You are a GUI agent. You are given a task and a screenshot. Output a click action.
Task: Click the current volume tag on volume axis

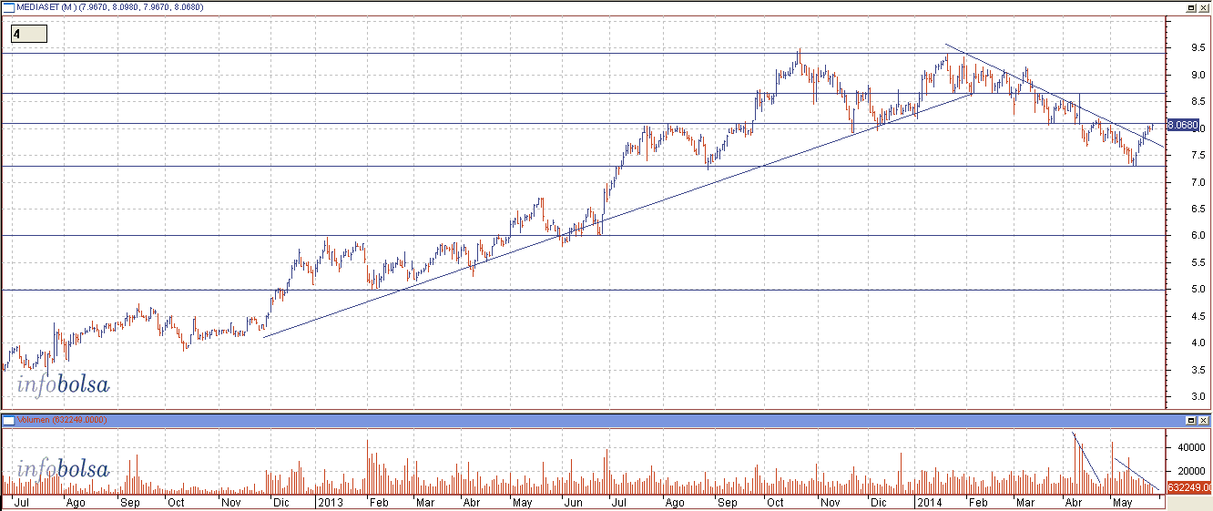[x=1188, y=488]
